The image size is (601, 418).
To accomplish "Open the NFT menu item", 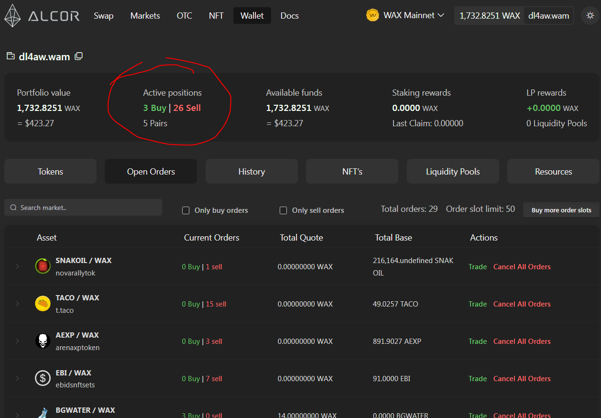I will pos(216,16).
